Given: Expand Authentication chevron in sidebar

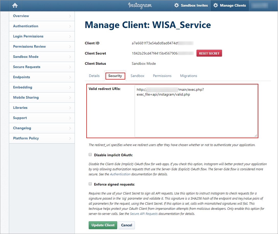Looking at the screenshot, I should click(x=70, y=26).
